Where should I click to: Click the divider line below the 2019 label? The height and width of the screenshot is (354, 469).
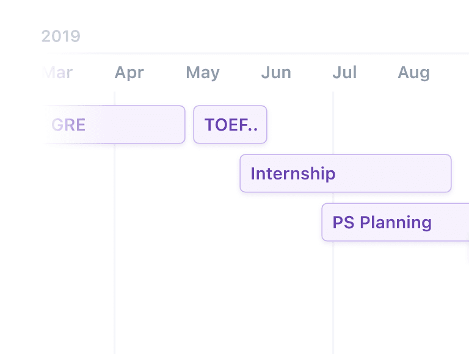(x=255, y=54)
